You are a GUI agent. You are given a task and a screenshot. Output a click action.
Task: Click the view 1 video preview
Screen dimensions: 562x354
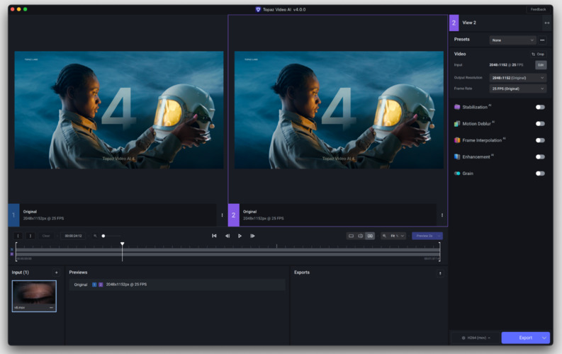click(119, 110)
